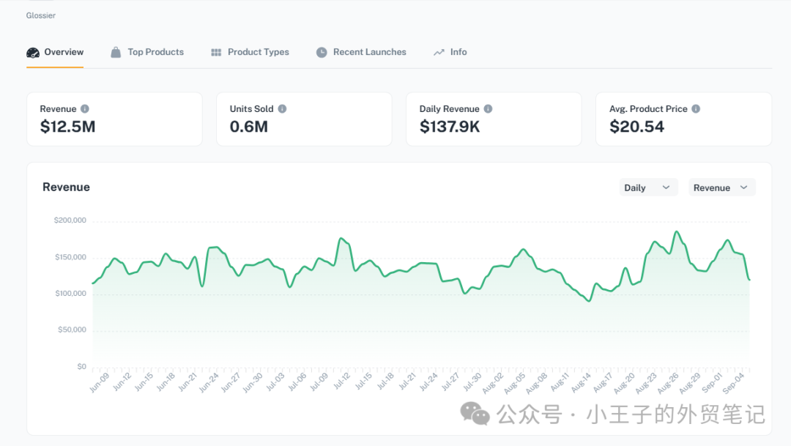Viewport: 791px width, 446px height.
Task: Open the Product Types tab
Action: tap(258, 53)
